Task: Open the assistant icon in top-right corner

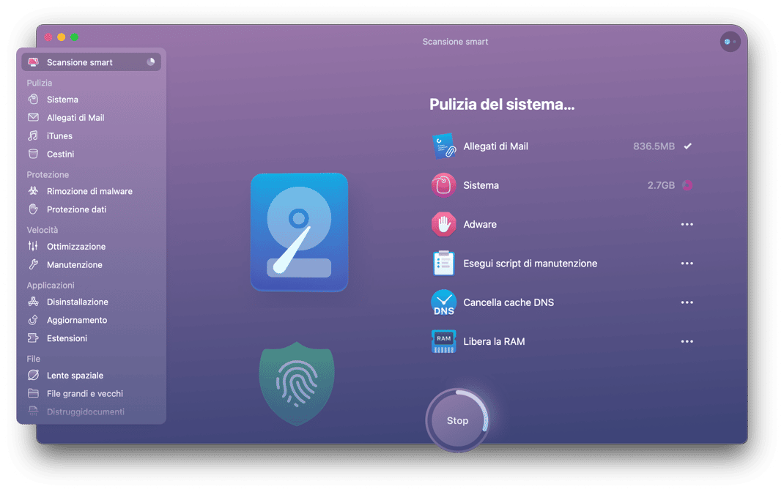Action: pyautogui.click(x=730, y=42)
